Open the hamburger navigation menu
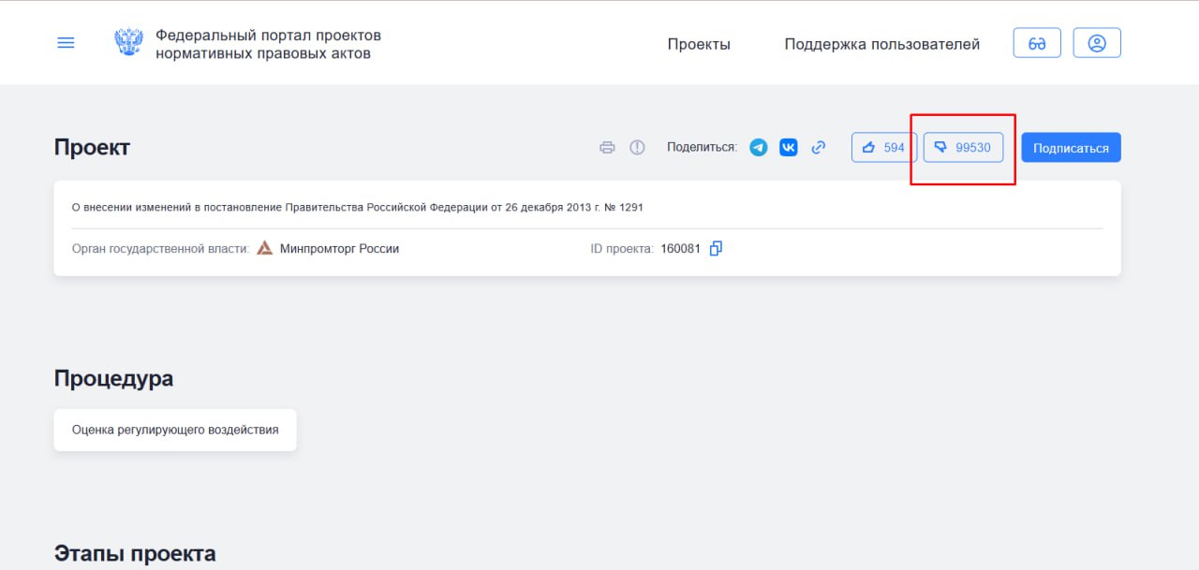 (66, 43)
